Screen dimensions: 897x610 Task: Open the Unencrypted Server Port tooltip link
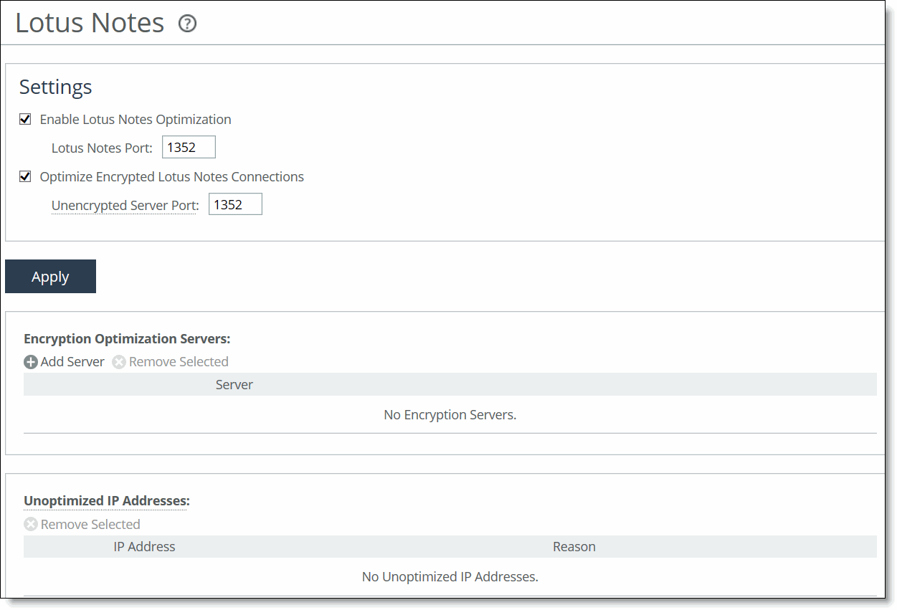[124, 206]
